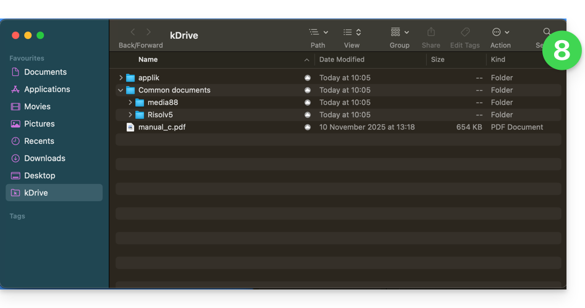Change the View mode selector

(x=351, y=32)
